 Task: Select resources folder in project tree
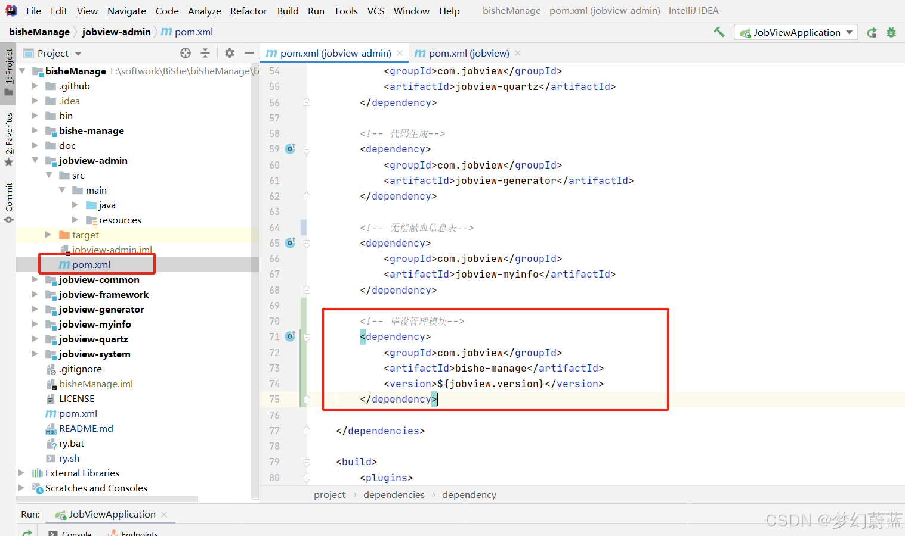tap(120, 220)
